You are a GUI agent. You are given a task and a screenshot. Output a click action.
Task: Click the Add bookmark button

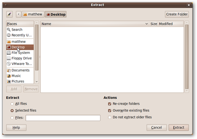coord(14,89)
